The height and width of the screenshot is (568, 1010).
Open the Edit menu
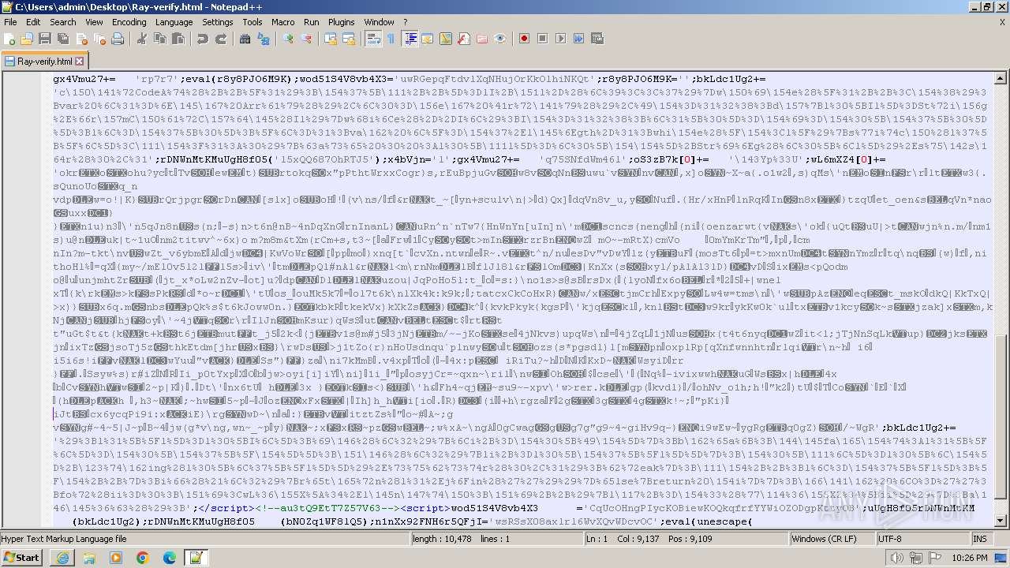pyautogui.click(x=33, y=22)
